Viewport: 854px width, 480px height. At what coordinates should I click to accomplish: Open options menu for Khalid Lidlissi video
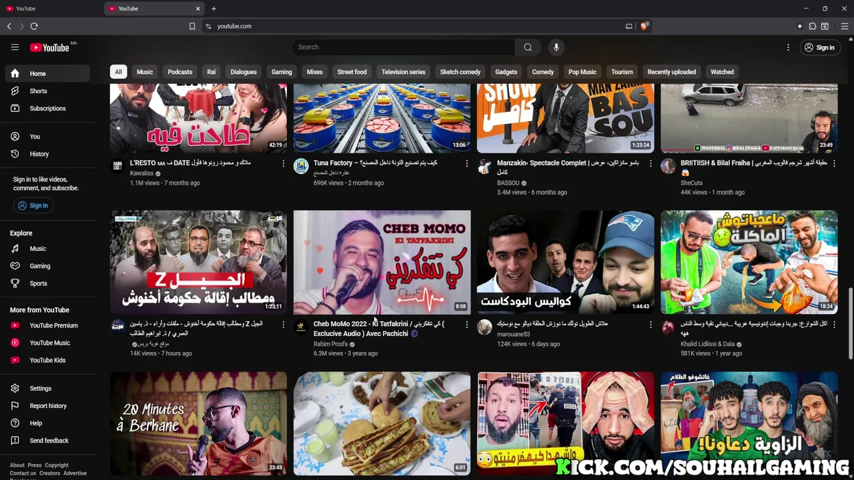(x=834, y=325)
